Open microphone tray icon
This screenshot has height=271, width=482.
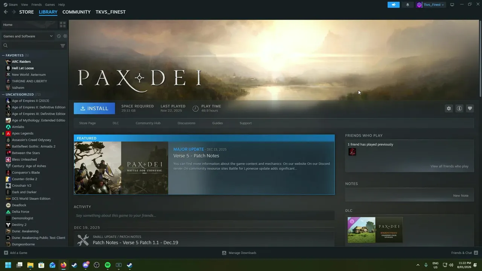point(426,265)
